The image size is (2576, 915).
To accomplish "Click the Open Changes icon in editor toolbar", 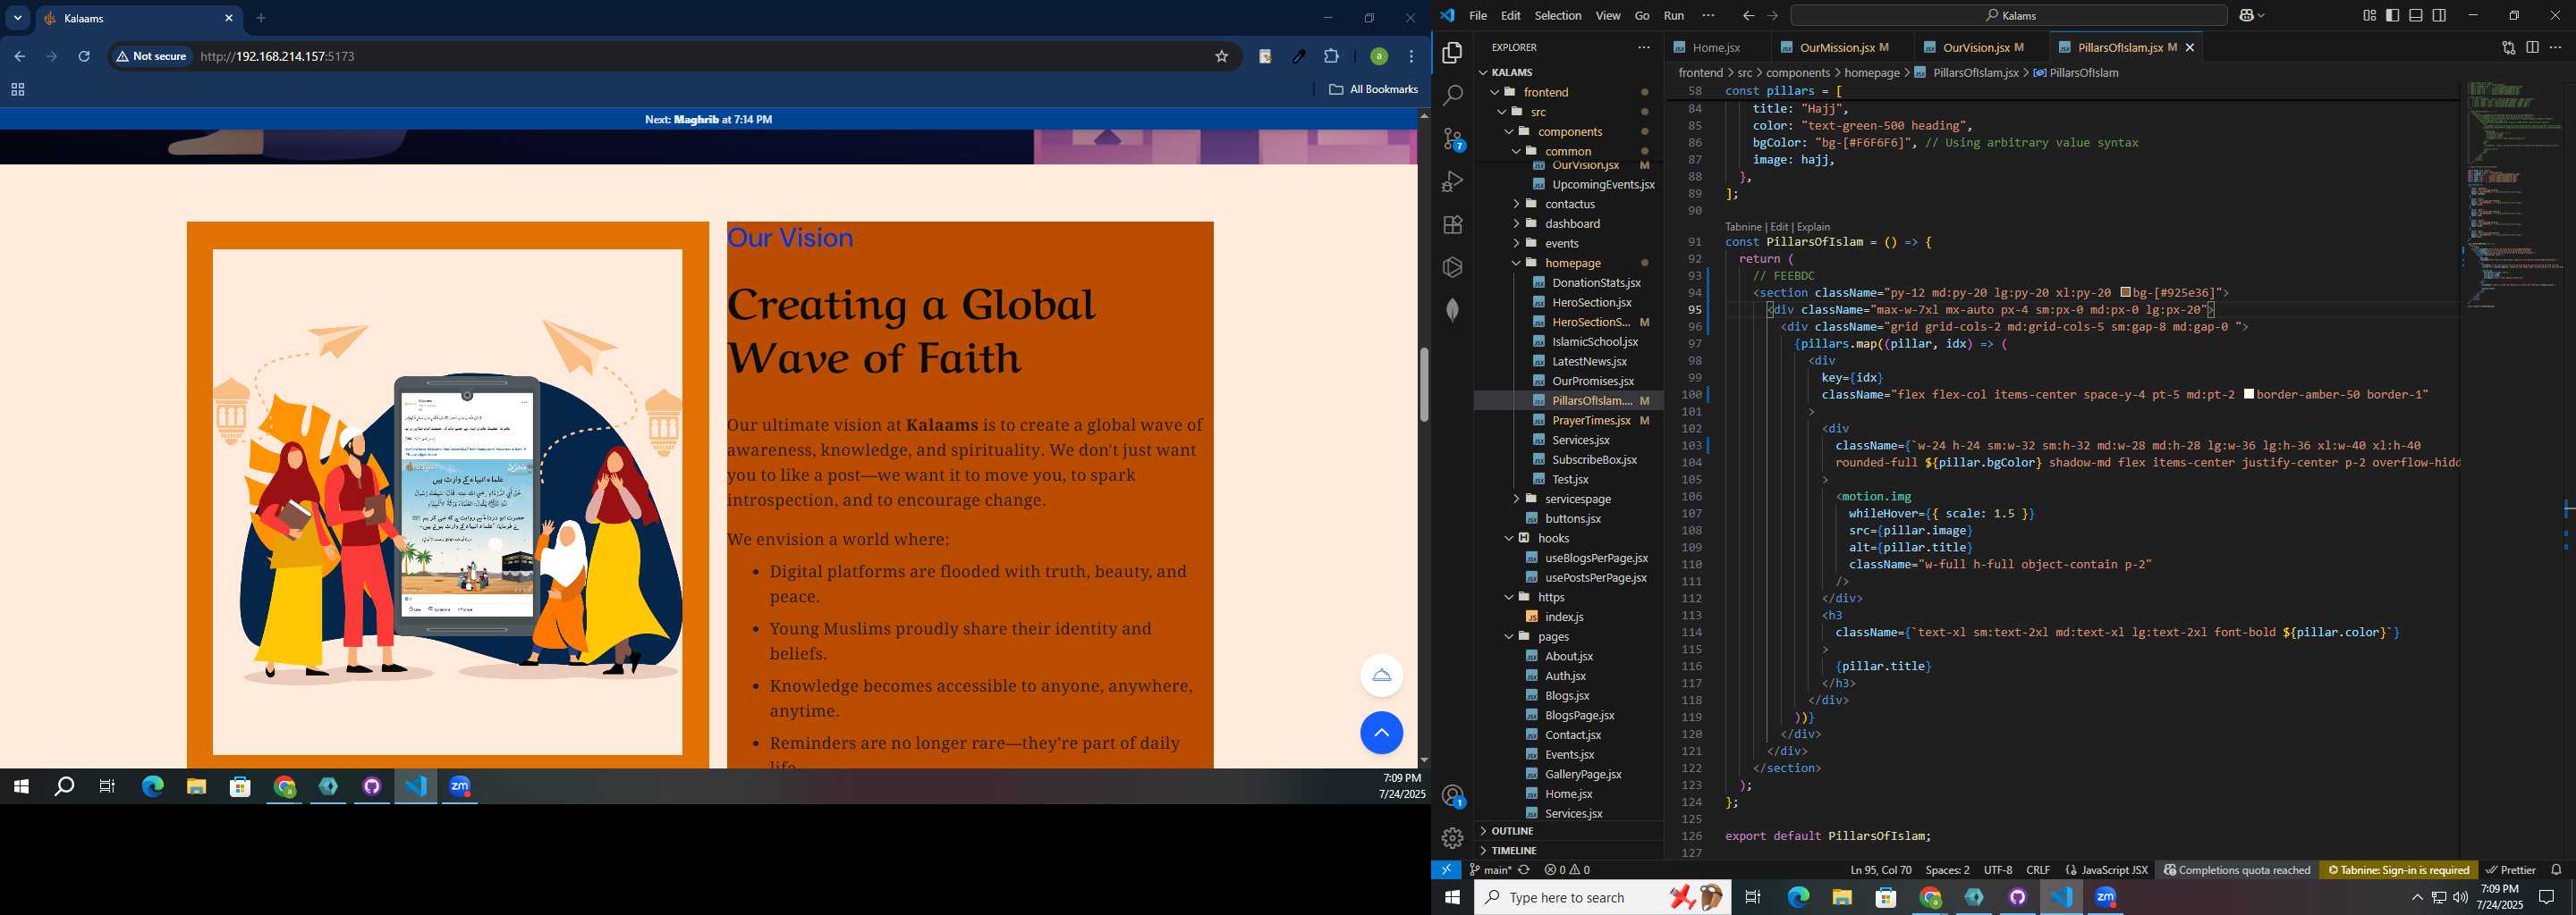I will pyautogui.click(x=2508, y=47).
